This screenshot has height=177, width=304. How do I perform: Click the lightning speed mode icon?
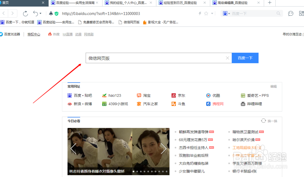200,13
